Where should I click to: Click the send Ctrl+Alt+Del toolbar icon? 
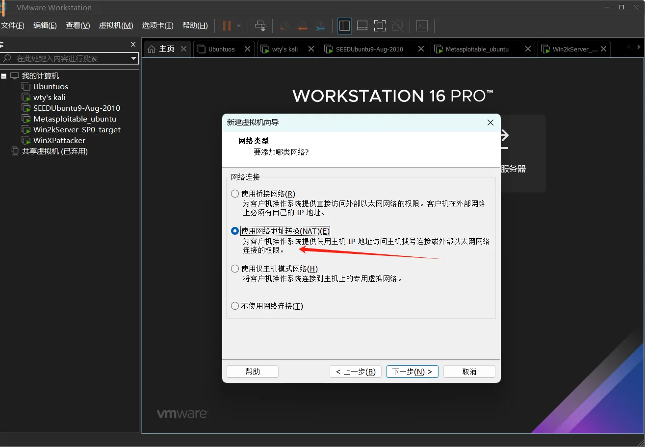[x=260, y=26]
